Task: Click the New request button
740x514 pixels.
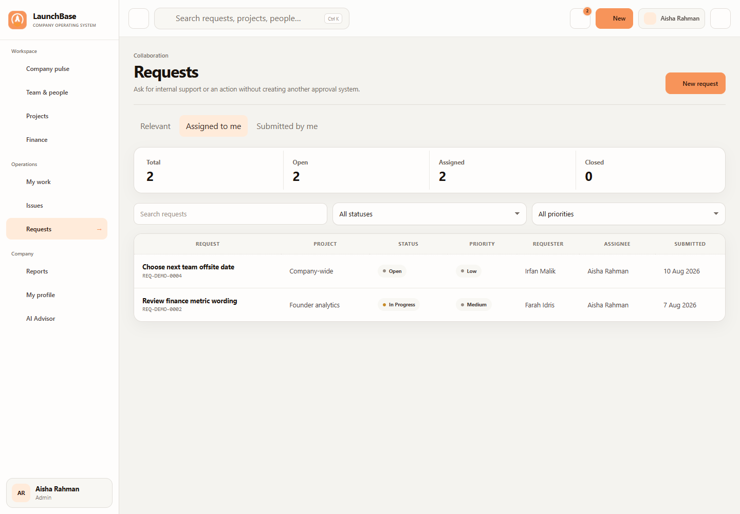Action: pos(695,83)
